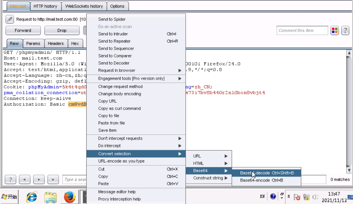Image resolution: width=353 pixels, height=204 pixels.
Task: Expand Engagement tools submenu
Action: point(136,79)
